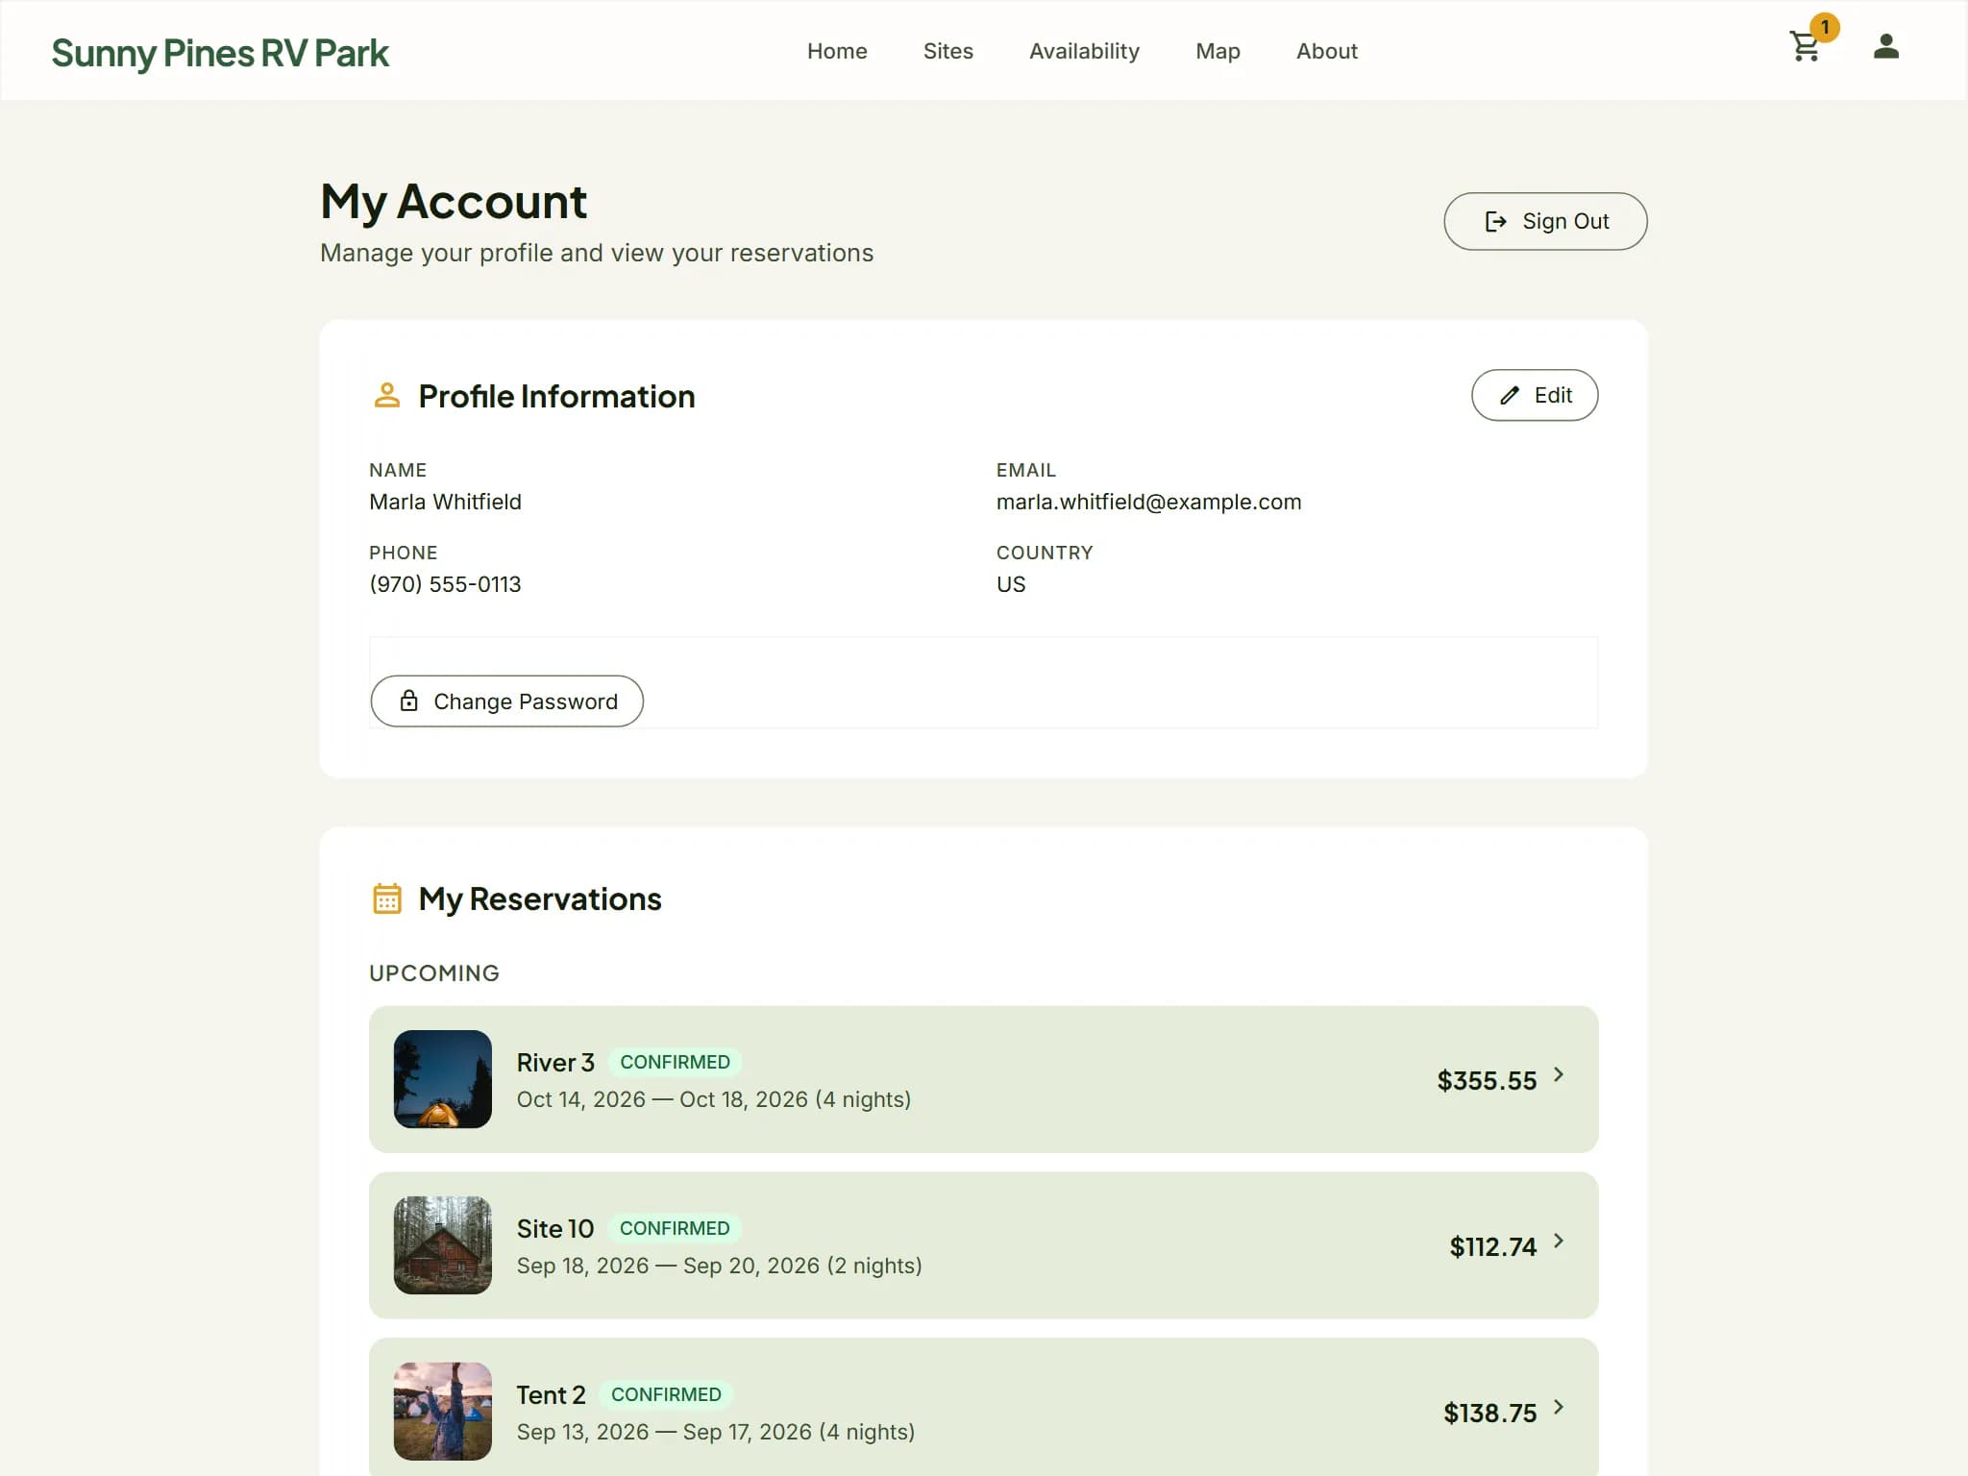Image resolution: width=1968 pixels, height=1476 pixels.
Task: Click the email marla.whitfield@example.com
Action: [x=1148, y=502]
